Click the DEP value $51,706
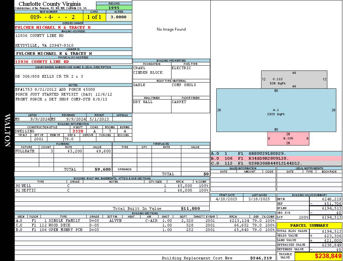Image resolution: width=343 pixels, height=261 pixels. click(333, 204)
